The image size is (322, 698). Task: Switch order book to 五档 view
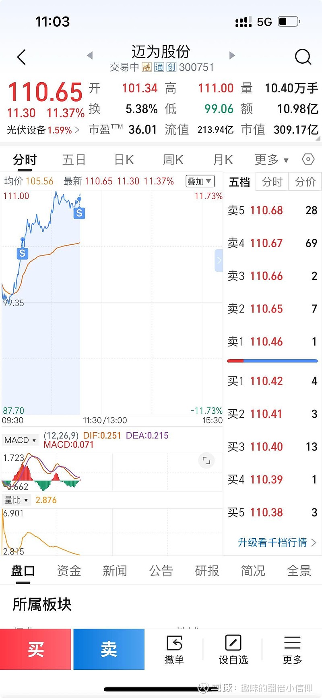click(x=239, y=182)
